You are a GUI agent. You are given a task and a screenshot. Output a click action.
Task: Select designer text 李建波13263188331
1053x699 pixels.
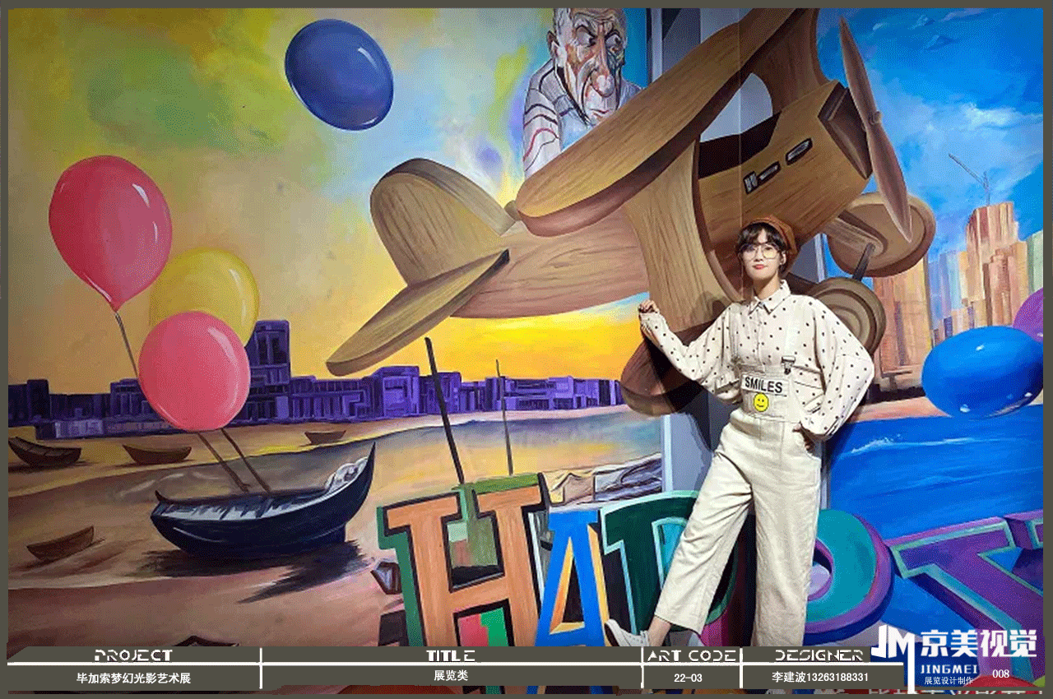click(819, 678)
